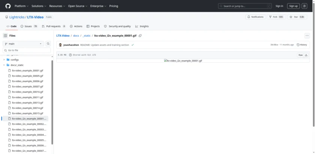Click yoavhacohen avatar image
Screen dimensions: 315x154
[60, 45]
